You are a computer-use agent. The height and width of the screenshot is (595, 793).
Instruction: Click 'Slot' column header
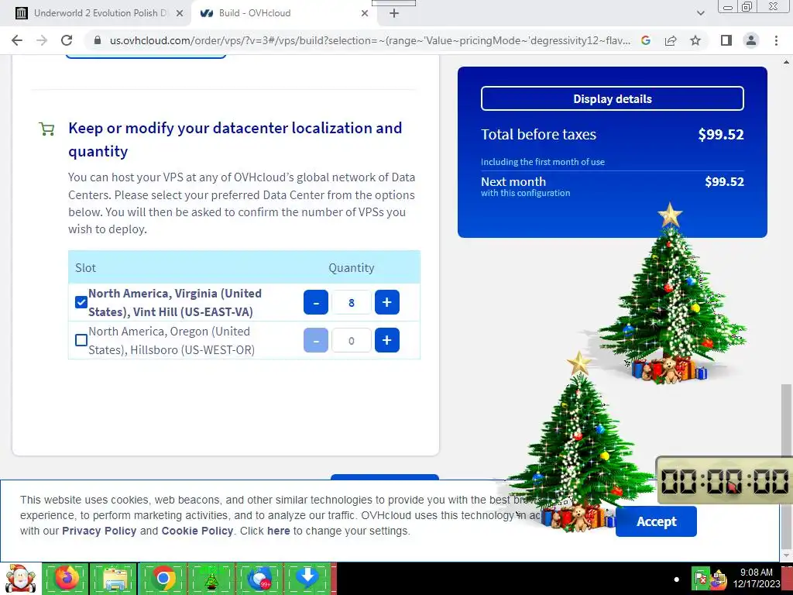[85, 267]
